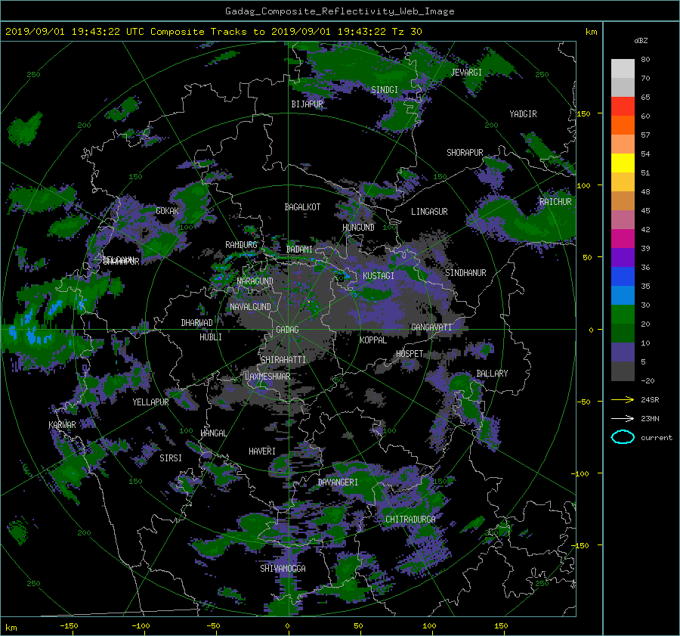Click the HUNGUND city label

click(358, 228)
